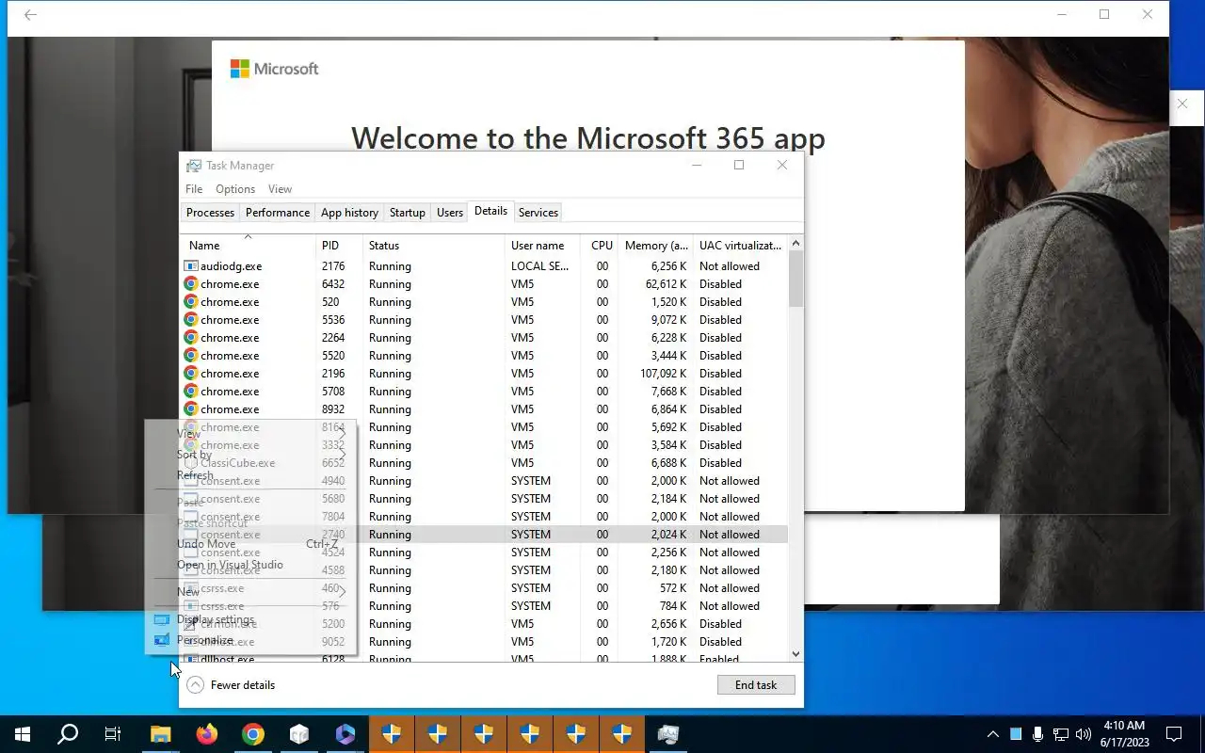Click the chrome.exe icon for PID 8932
1205x753 pixels.
191,409
